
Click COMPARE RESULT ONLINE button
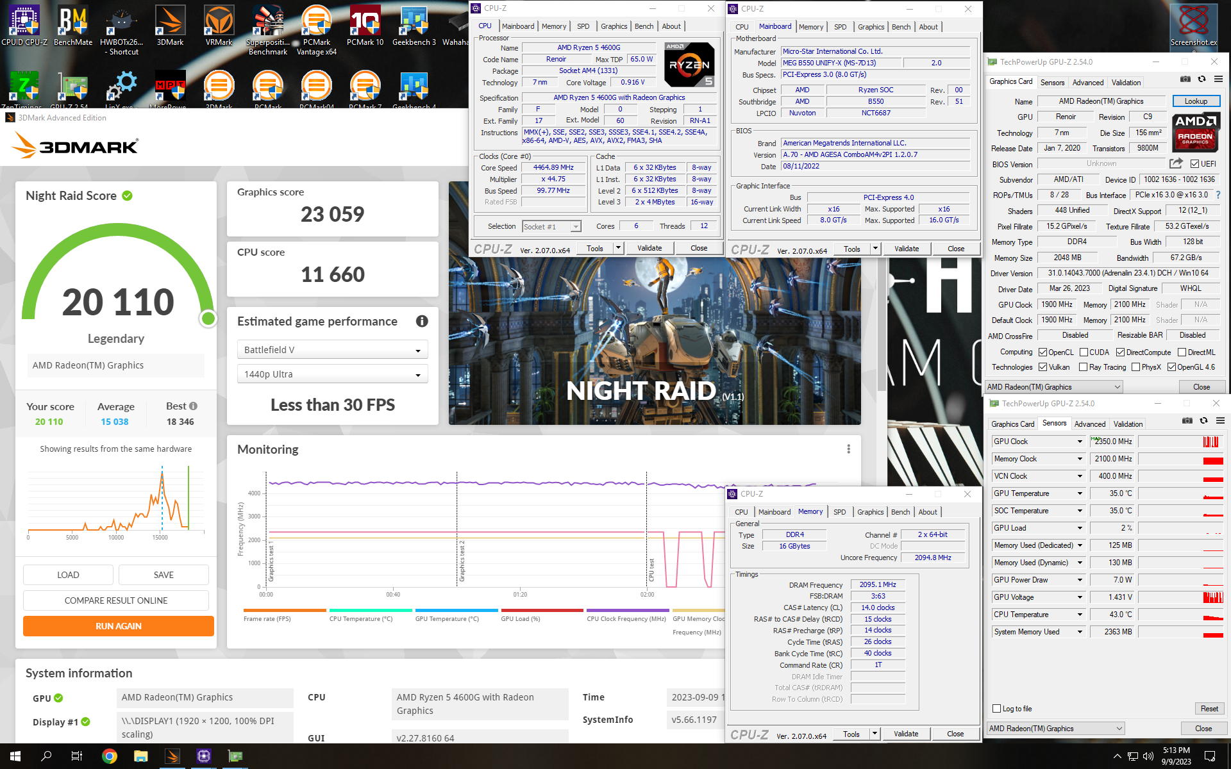pyautogui.click(x=116, y=600)
